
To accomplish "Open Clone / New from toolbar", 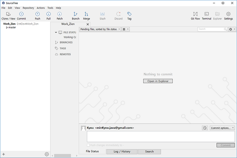I will pyautogui.click(x=8, y=16).
